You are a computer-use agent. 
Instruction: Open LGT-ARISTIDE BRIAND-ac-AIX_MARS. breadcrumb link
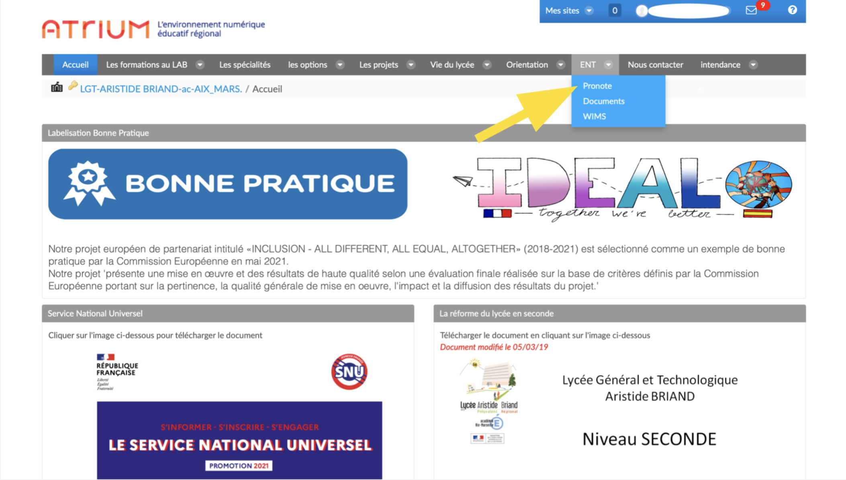pos(161,89)
